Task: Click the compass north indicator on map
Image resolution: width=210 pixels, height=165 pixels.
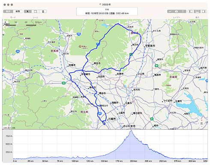Action: tap(201, 123)
